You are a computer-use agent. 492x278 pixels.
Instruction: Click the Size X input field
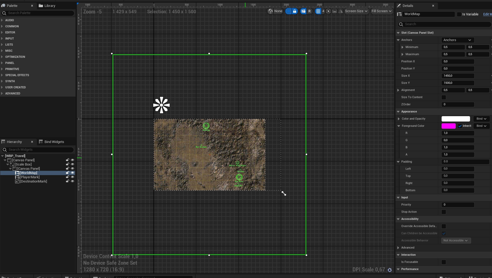(458, 76)
